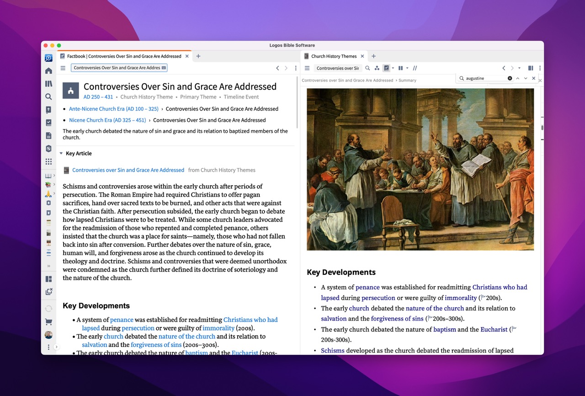The height and width of the screenshot is (396, 585).
Task: Toggle the parallel resources split-panel icon
Action: coord(531,68)
